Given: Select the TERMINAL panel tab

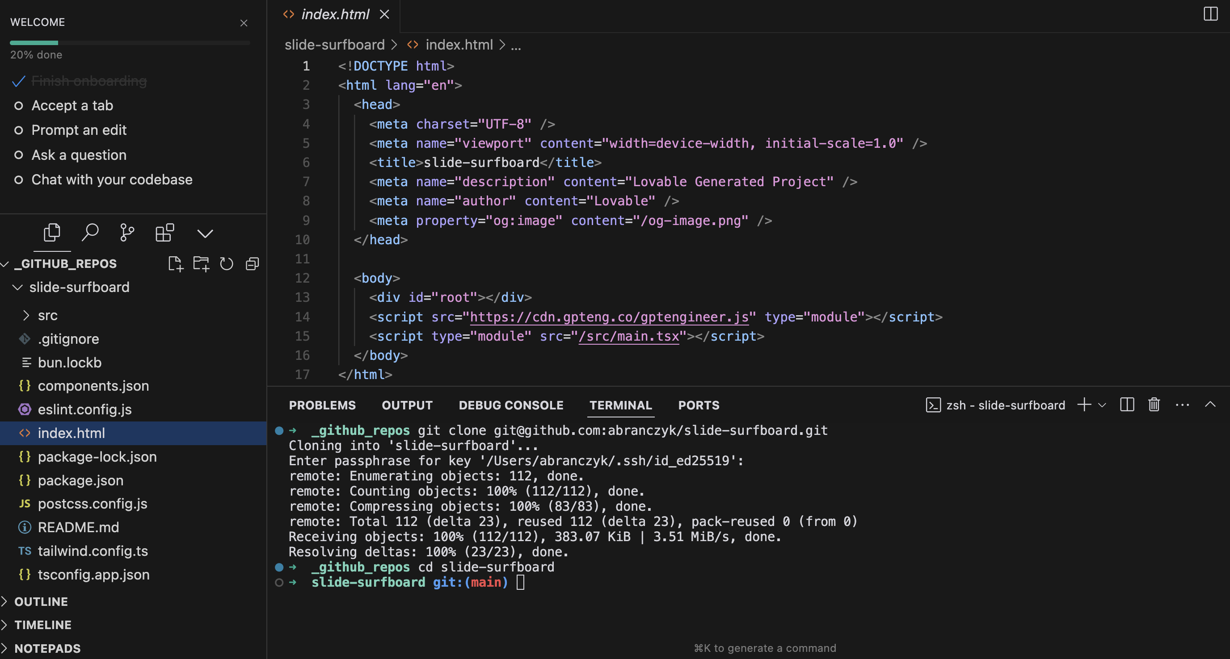Looking at the screenshot, I should pos(621,405).
